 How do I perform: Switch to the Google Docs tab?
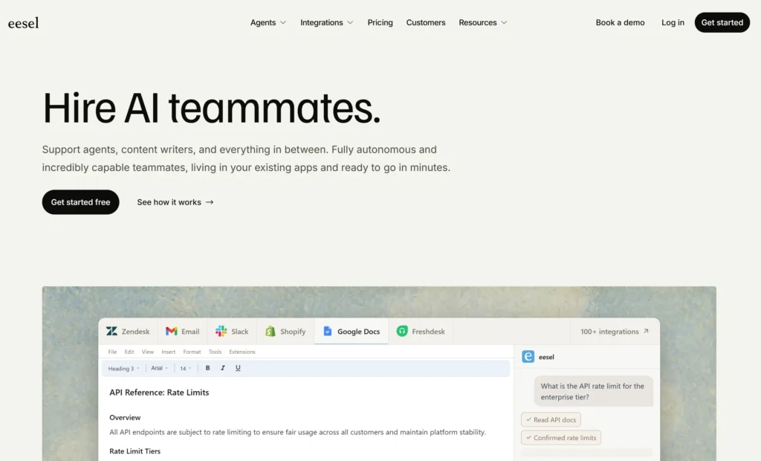tap(352, 332)
